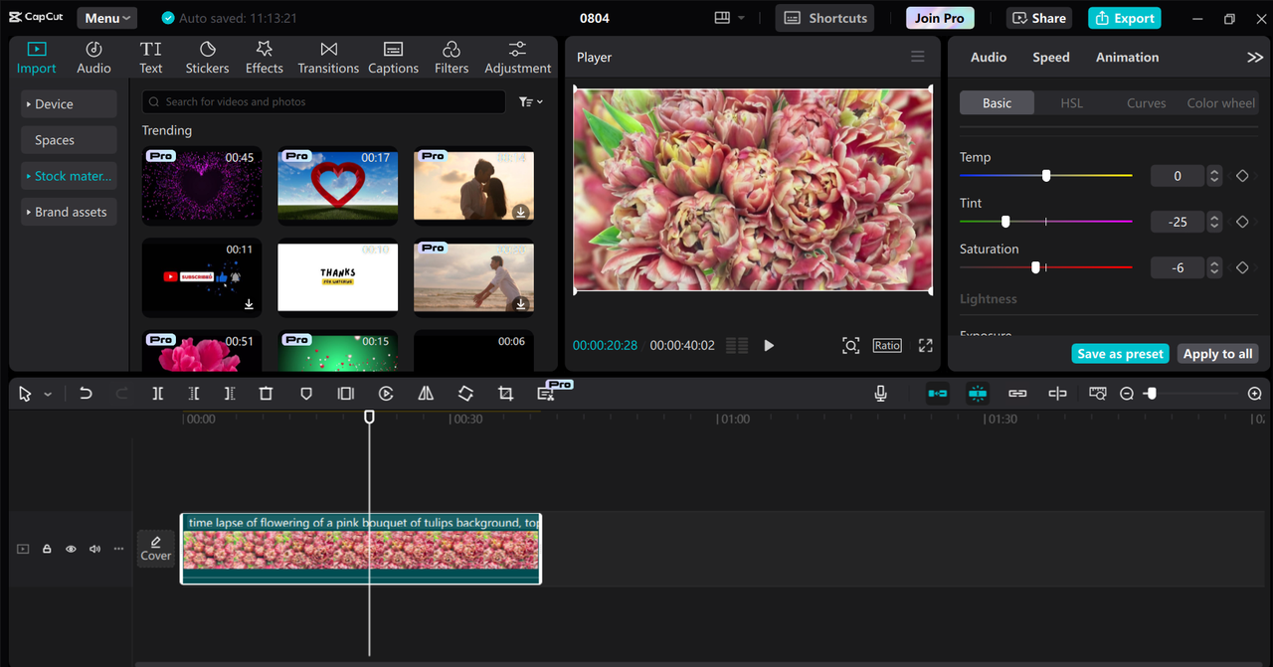Click the Delete left split icon
The width and height of the screenshot is (1273, 667).
(x=194, y=394)
